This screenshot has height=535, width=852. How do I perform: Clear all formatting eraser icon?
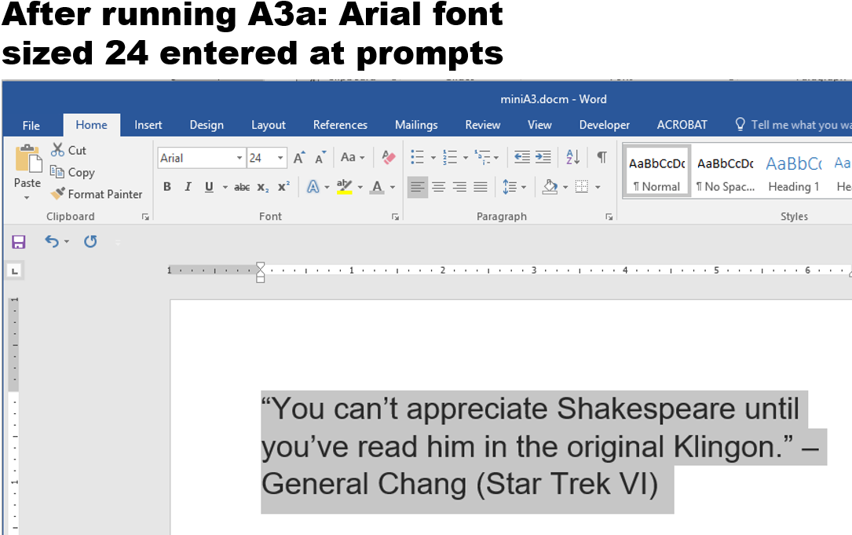(389, 158)
